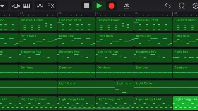Jump to bar 24 on the ruler
Image resolution: width=198 pixels, height=111 pixels.
22,13
